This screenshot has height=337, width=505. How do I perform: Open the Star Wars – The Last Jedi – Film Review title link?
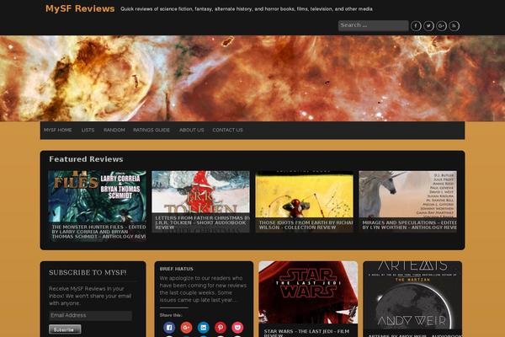point(306,333)
